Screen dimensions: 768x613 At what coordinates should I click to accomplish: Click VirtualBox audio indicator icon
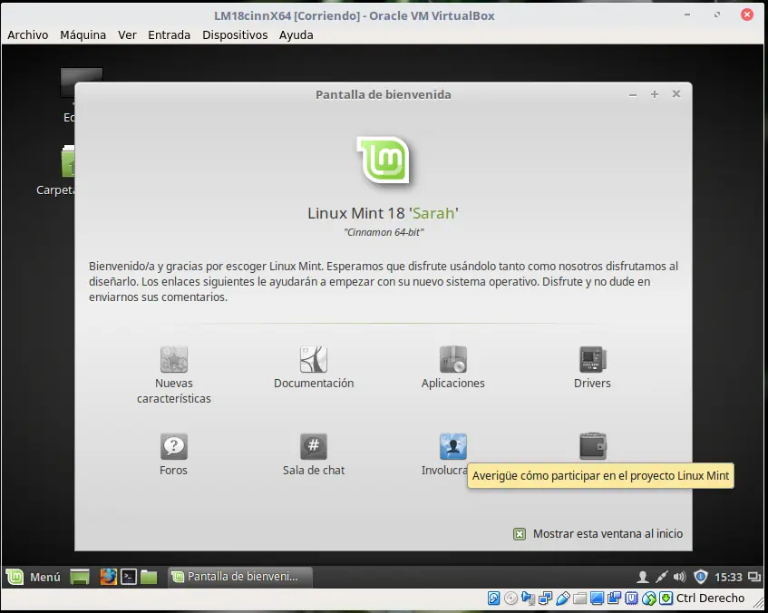pyautogui.click(x=528, y=598)
